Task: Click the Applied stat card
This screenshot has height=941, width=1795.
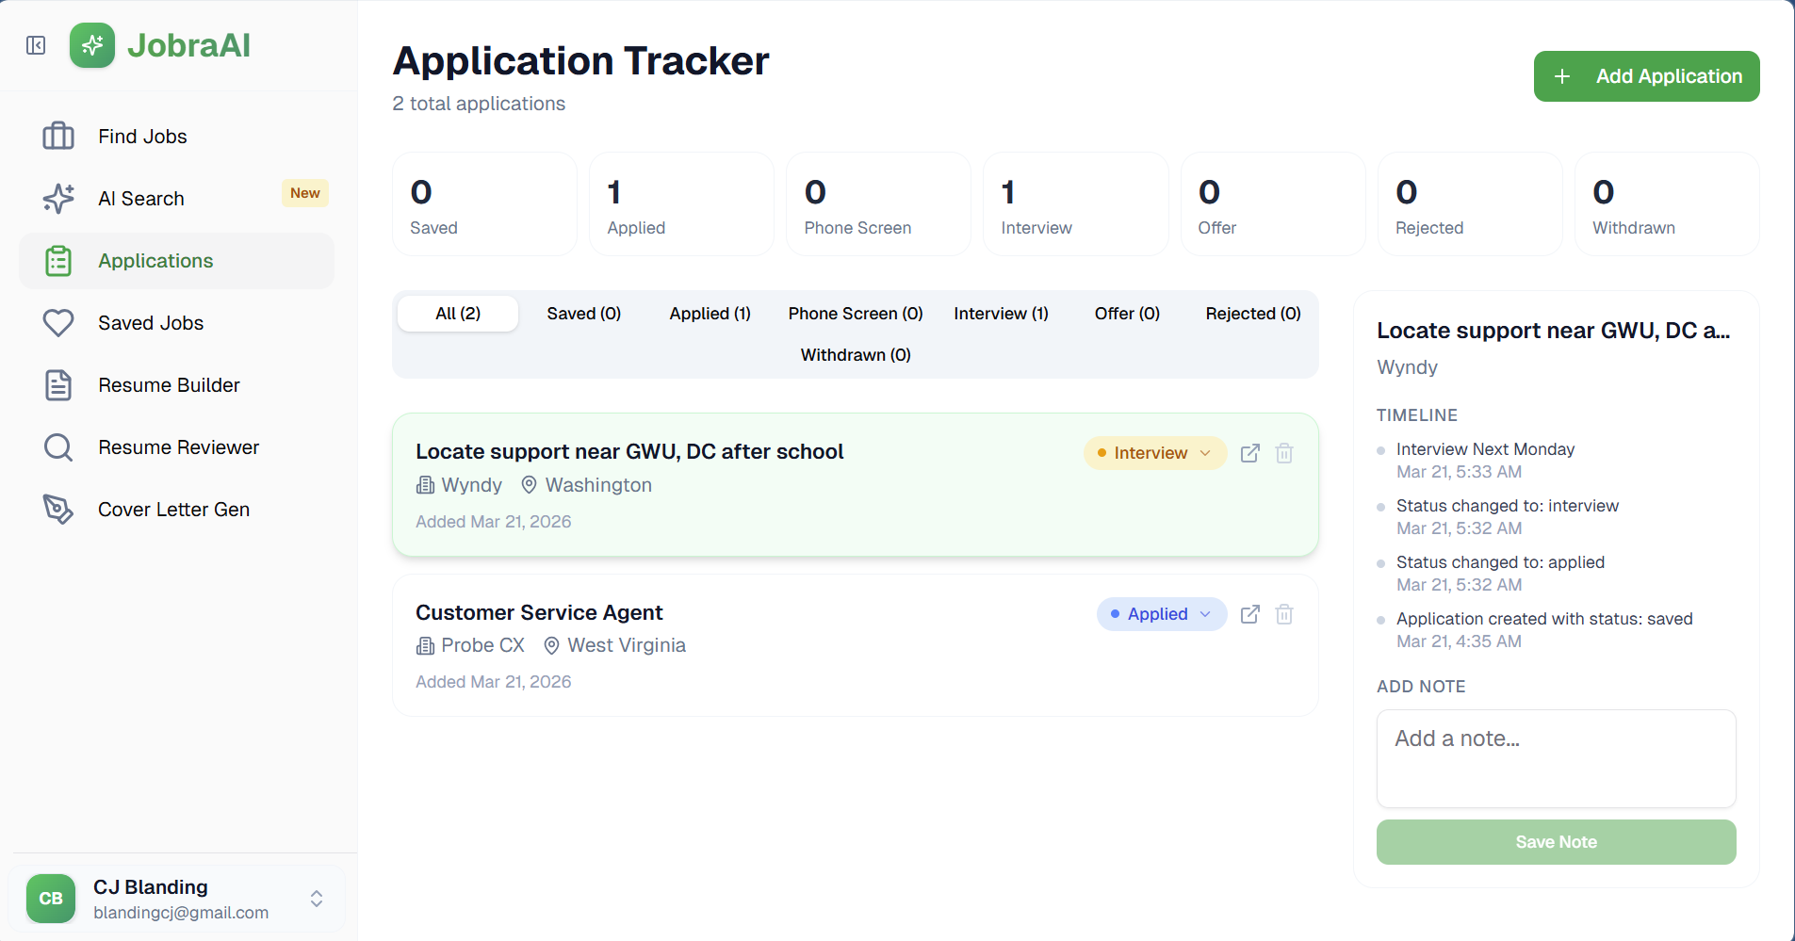Action: pos(681,204)
